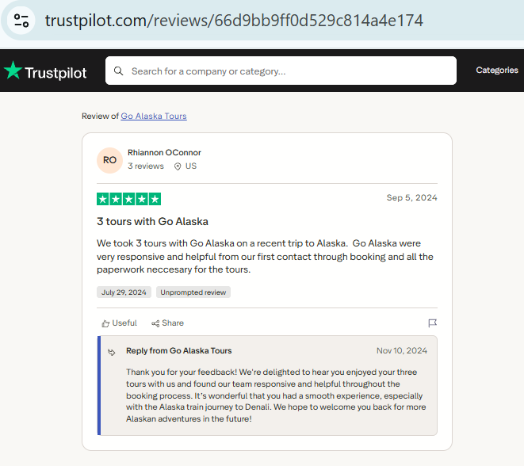Screen dimensions: 524x466
Task: Focus the company or category search field
Action: [x=281, y=71]
